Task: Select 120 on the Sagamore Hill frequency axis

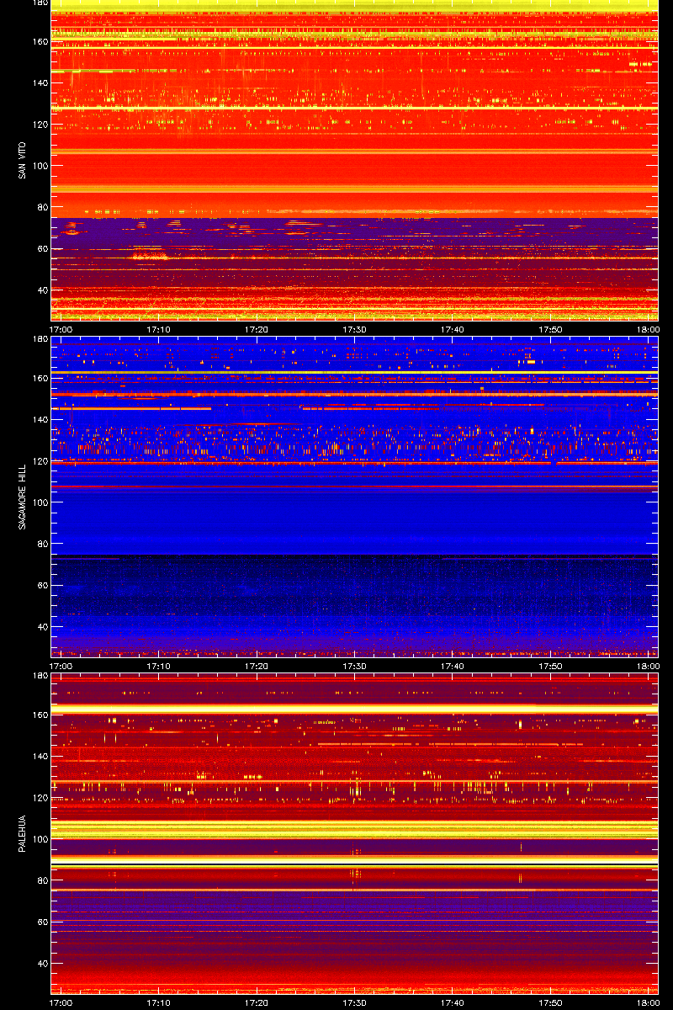Action: (x=39, y=462)
